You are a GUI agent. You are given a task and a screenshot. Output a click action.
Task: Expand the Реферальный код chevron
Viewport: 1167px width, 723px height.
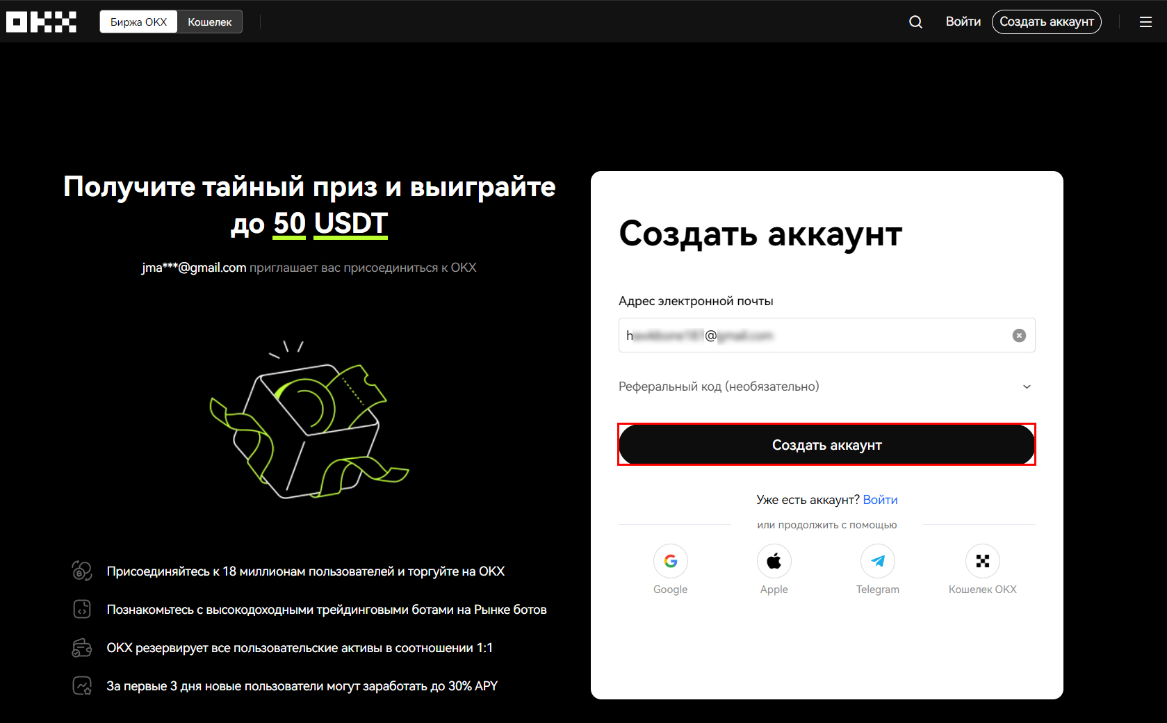pyautogui.click(x=1027, y=387)
